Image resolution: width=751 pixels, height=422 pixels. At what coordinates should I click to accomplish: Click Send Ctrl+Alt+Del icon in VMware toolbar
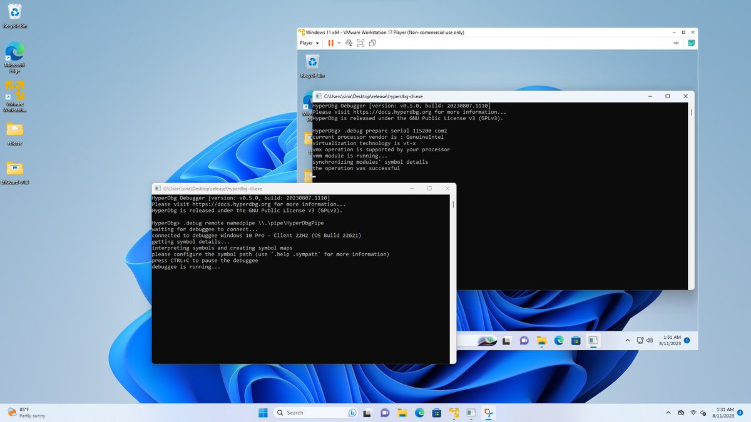pos(349,43)
